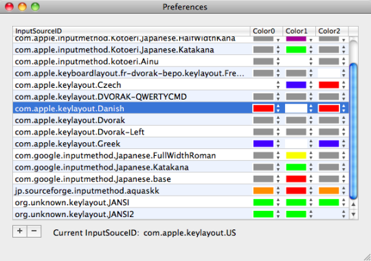The width and height of the screenshot is (371, 261).
Task: Open Color1 white swatch for Danish
Action: [296, 109]
